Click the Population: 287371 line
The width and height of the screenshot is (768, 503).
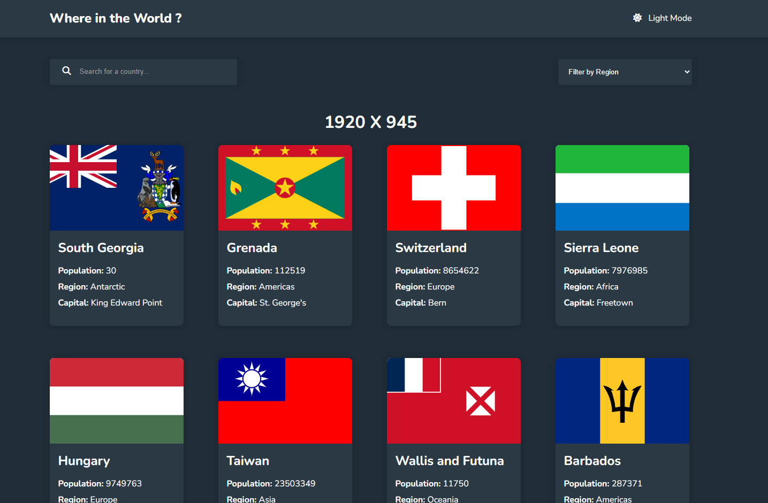[603, 484]
